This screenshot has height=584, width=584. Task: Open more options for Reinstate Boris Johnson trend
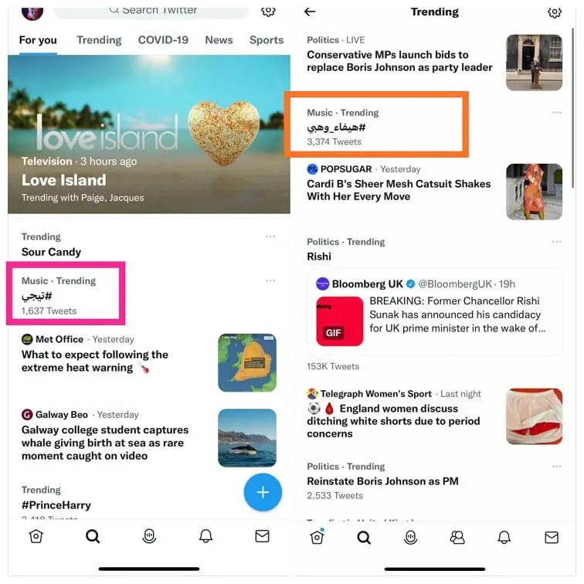tap(556, 467)
